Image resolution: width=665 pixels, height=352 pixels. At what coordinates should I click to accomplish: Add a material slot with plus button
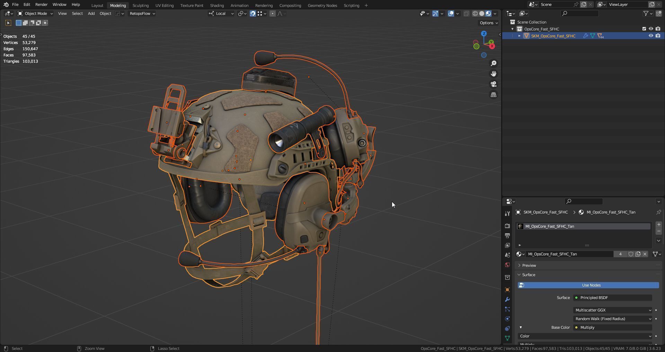658,225
